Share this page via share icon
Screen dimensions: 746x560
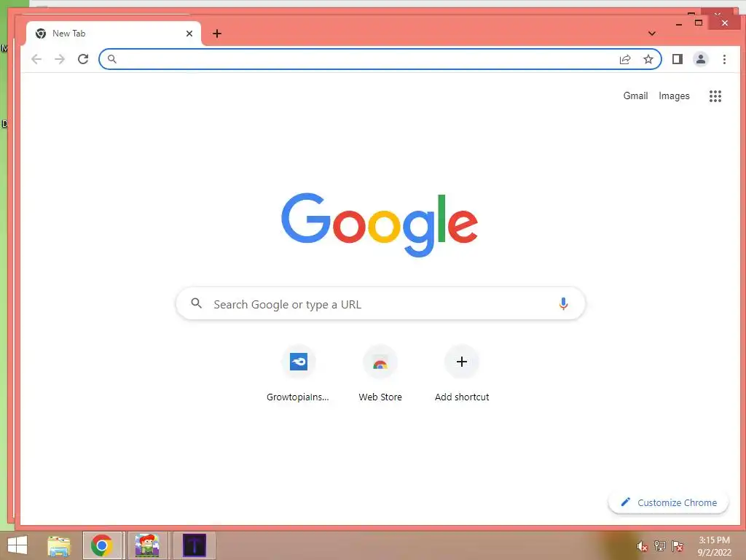[624, 59]
